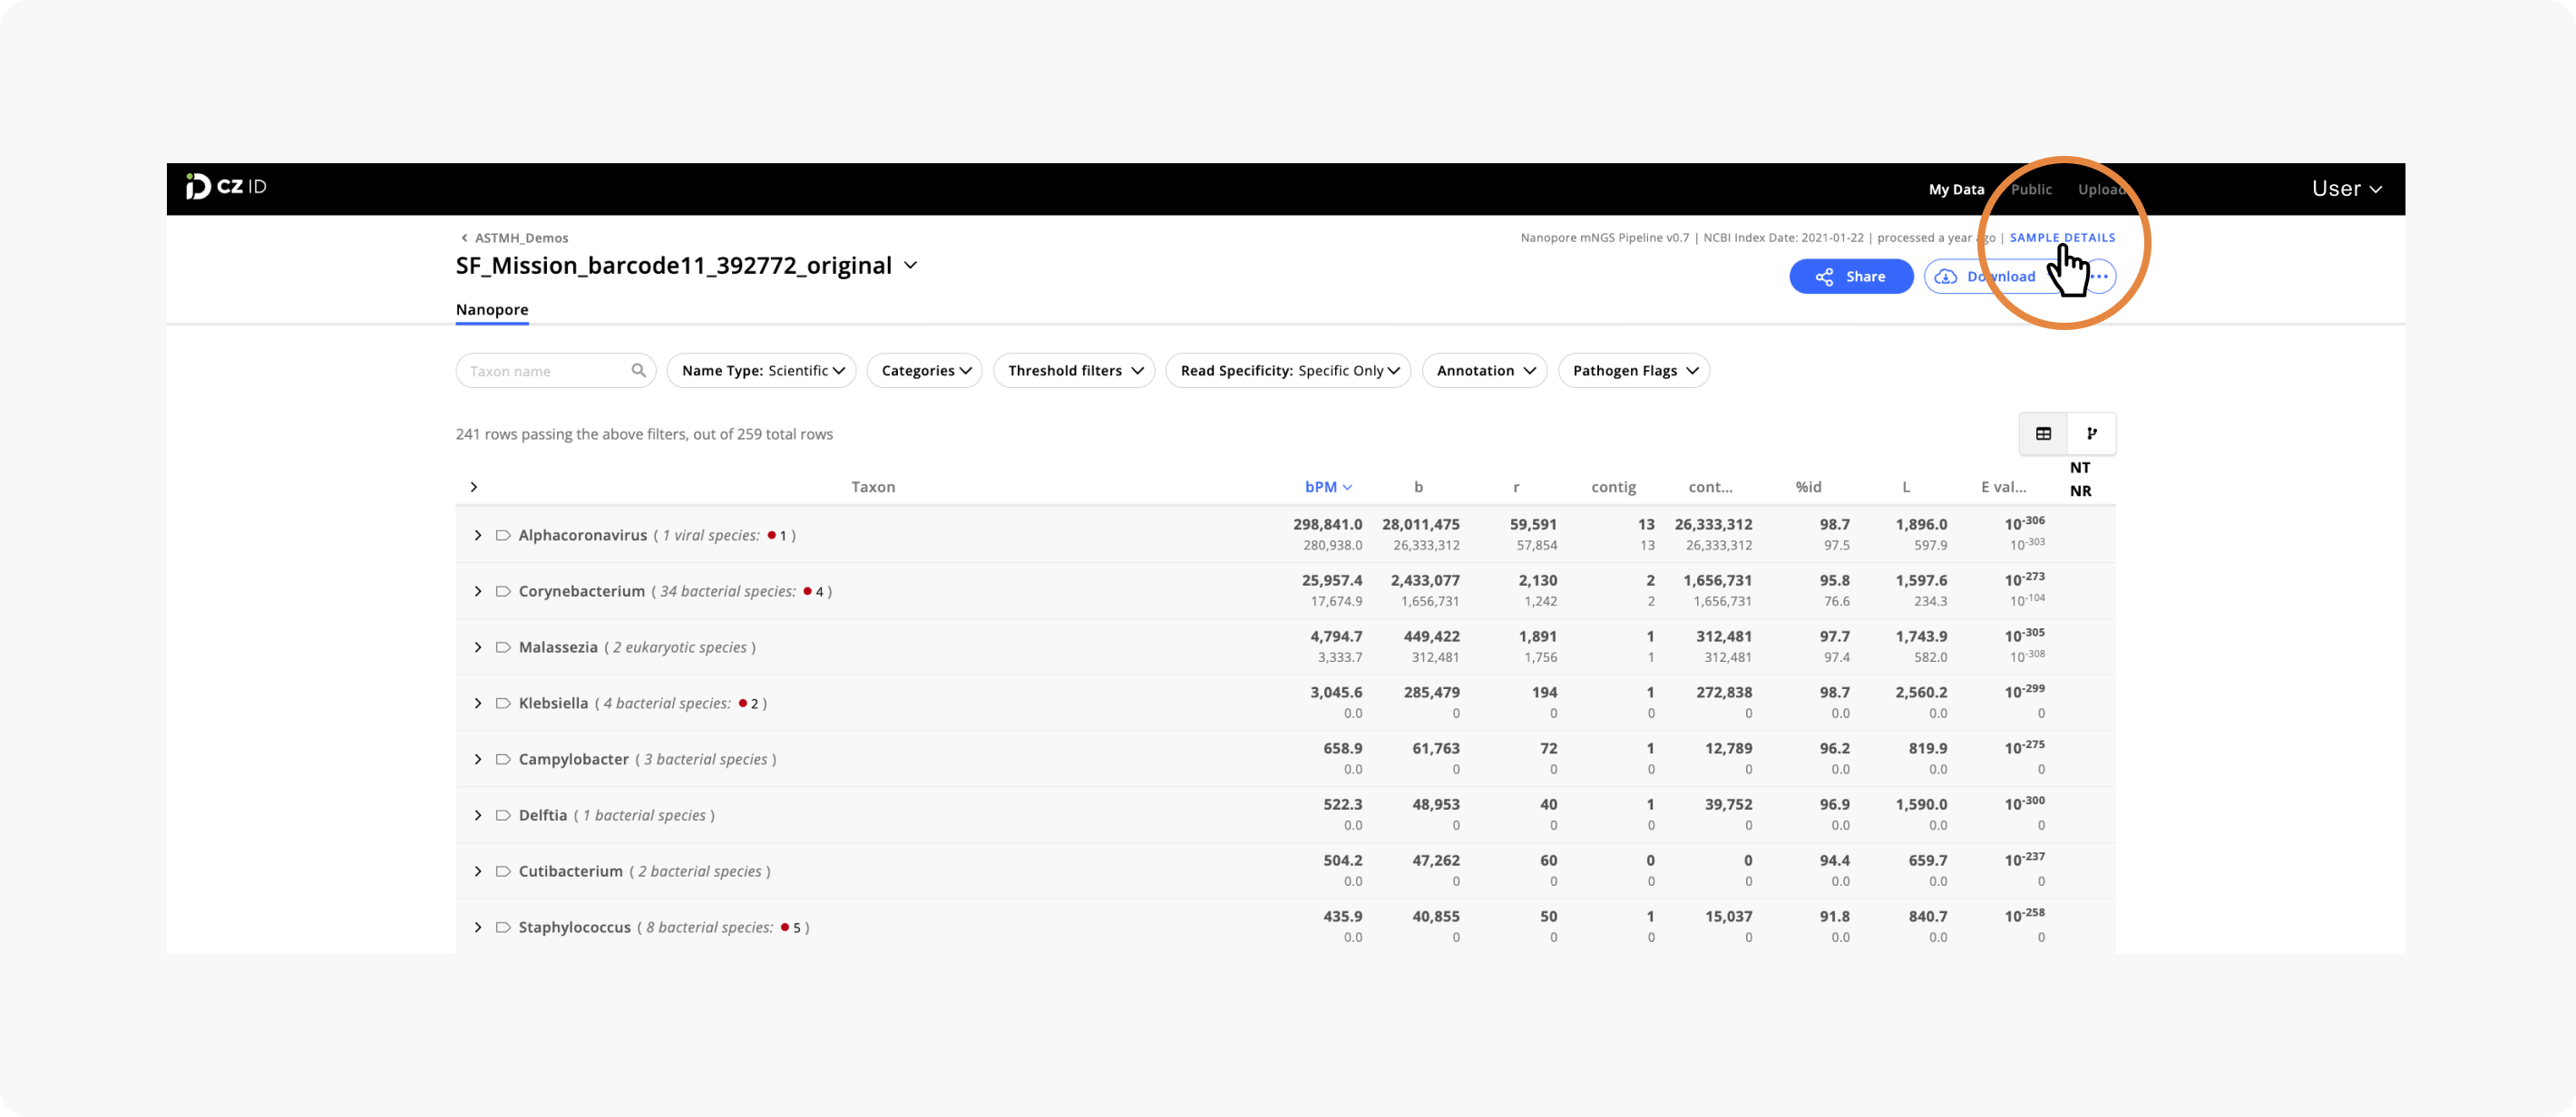Viewport: 2576px width, 1117px height.
Task: Open the more options ellipsis button
Action: point(2100,276)
